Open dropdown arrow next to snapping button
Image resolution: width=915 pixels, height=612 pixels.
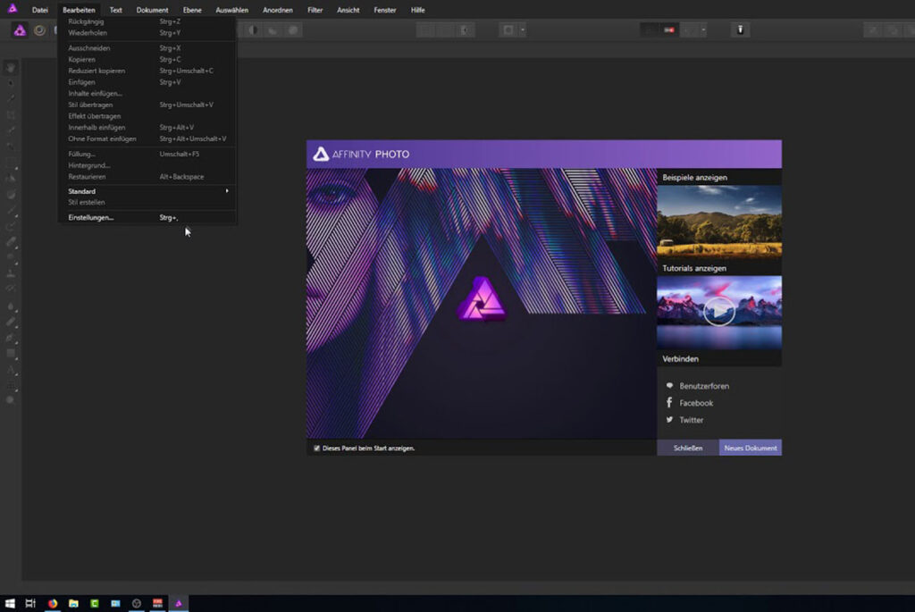tap(702, 30)
